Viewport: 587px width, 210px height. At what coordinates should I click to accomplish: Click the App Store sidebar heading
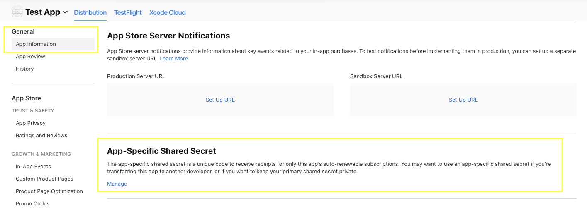click(26, 98)
